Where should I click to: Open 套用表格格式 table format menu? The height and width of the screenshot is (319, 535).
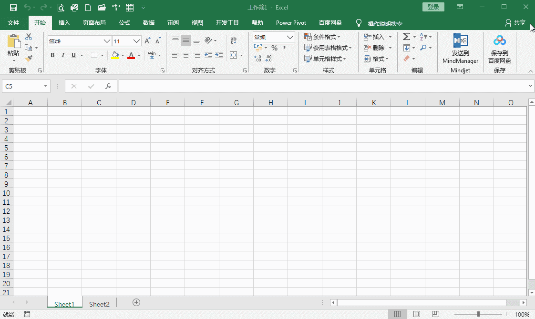(x=328, y=48)
